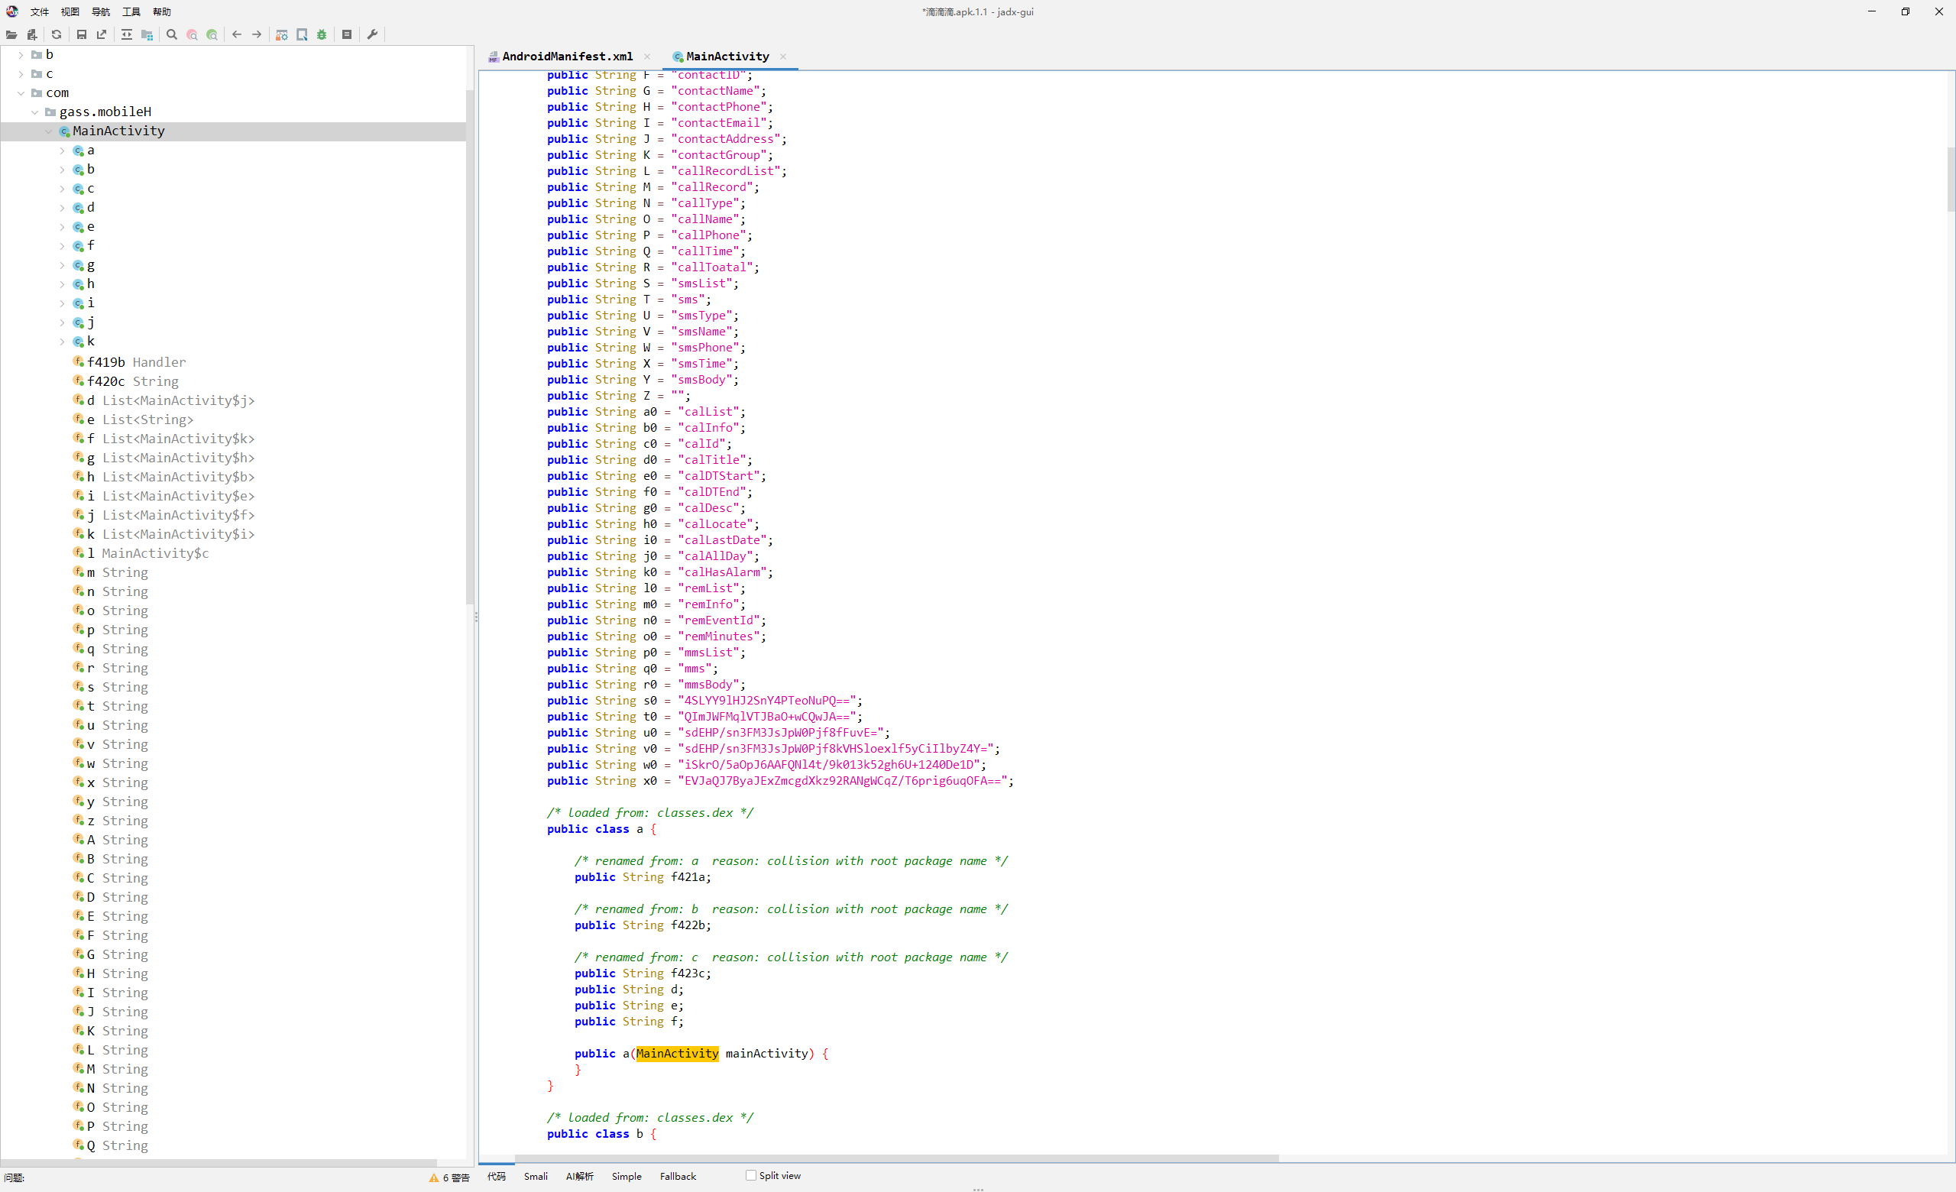Open the 文件 menu item
The height and width of the screenshot is (1192, 1956).
coord(40,11)
